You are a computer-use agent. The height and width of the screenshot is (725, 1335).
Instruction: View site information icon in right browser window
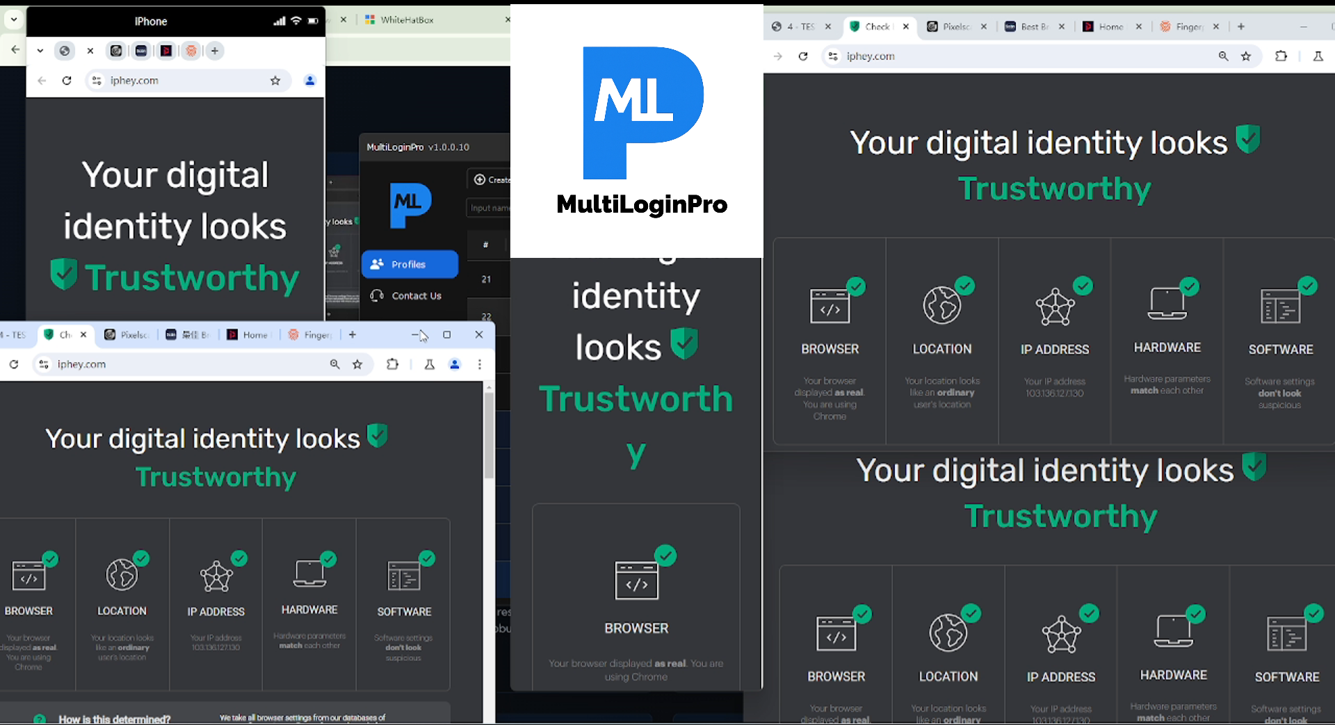(833, 56)
